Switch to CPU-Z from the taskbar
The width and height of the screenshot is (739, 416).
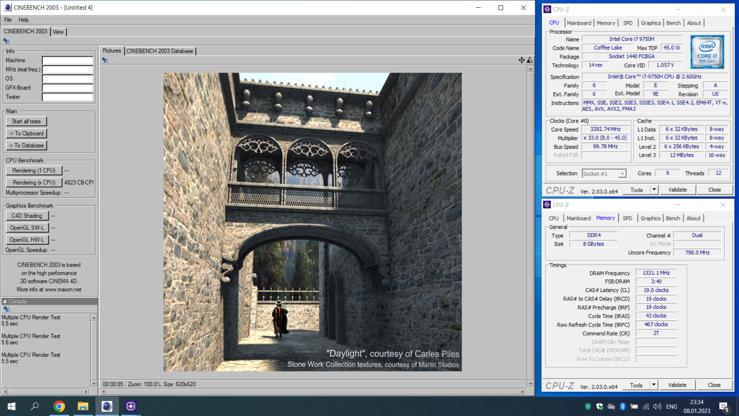tap(131, 406)
